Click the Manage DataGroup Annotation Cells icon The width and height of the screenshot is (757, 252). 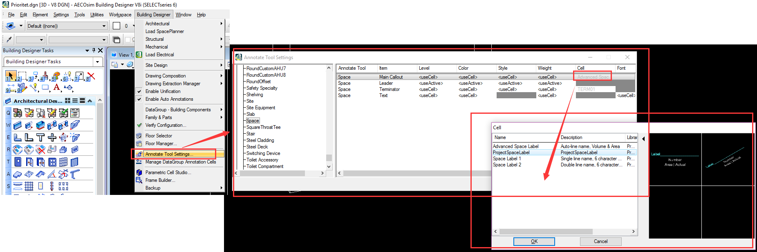pos(139,162)
